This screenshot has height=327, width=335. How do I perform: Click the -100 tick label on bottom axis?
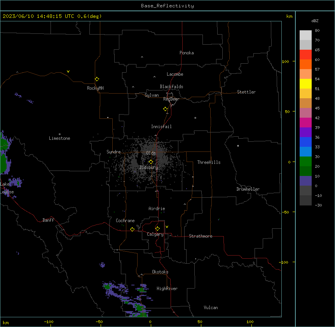(49, 322)
